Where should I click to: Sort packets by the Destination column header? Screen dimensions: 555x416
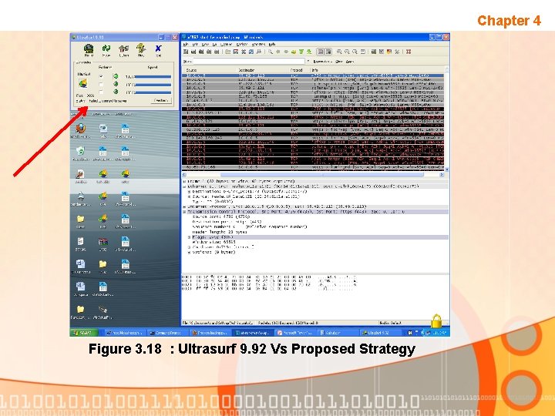(x=264, y=70)
